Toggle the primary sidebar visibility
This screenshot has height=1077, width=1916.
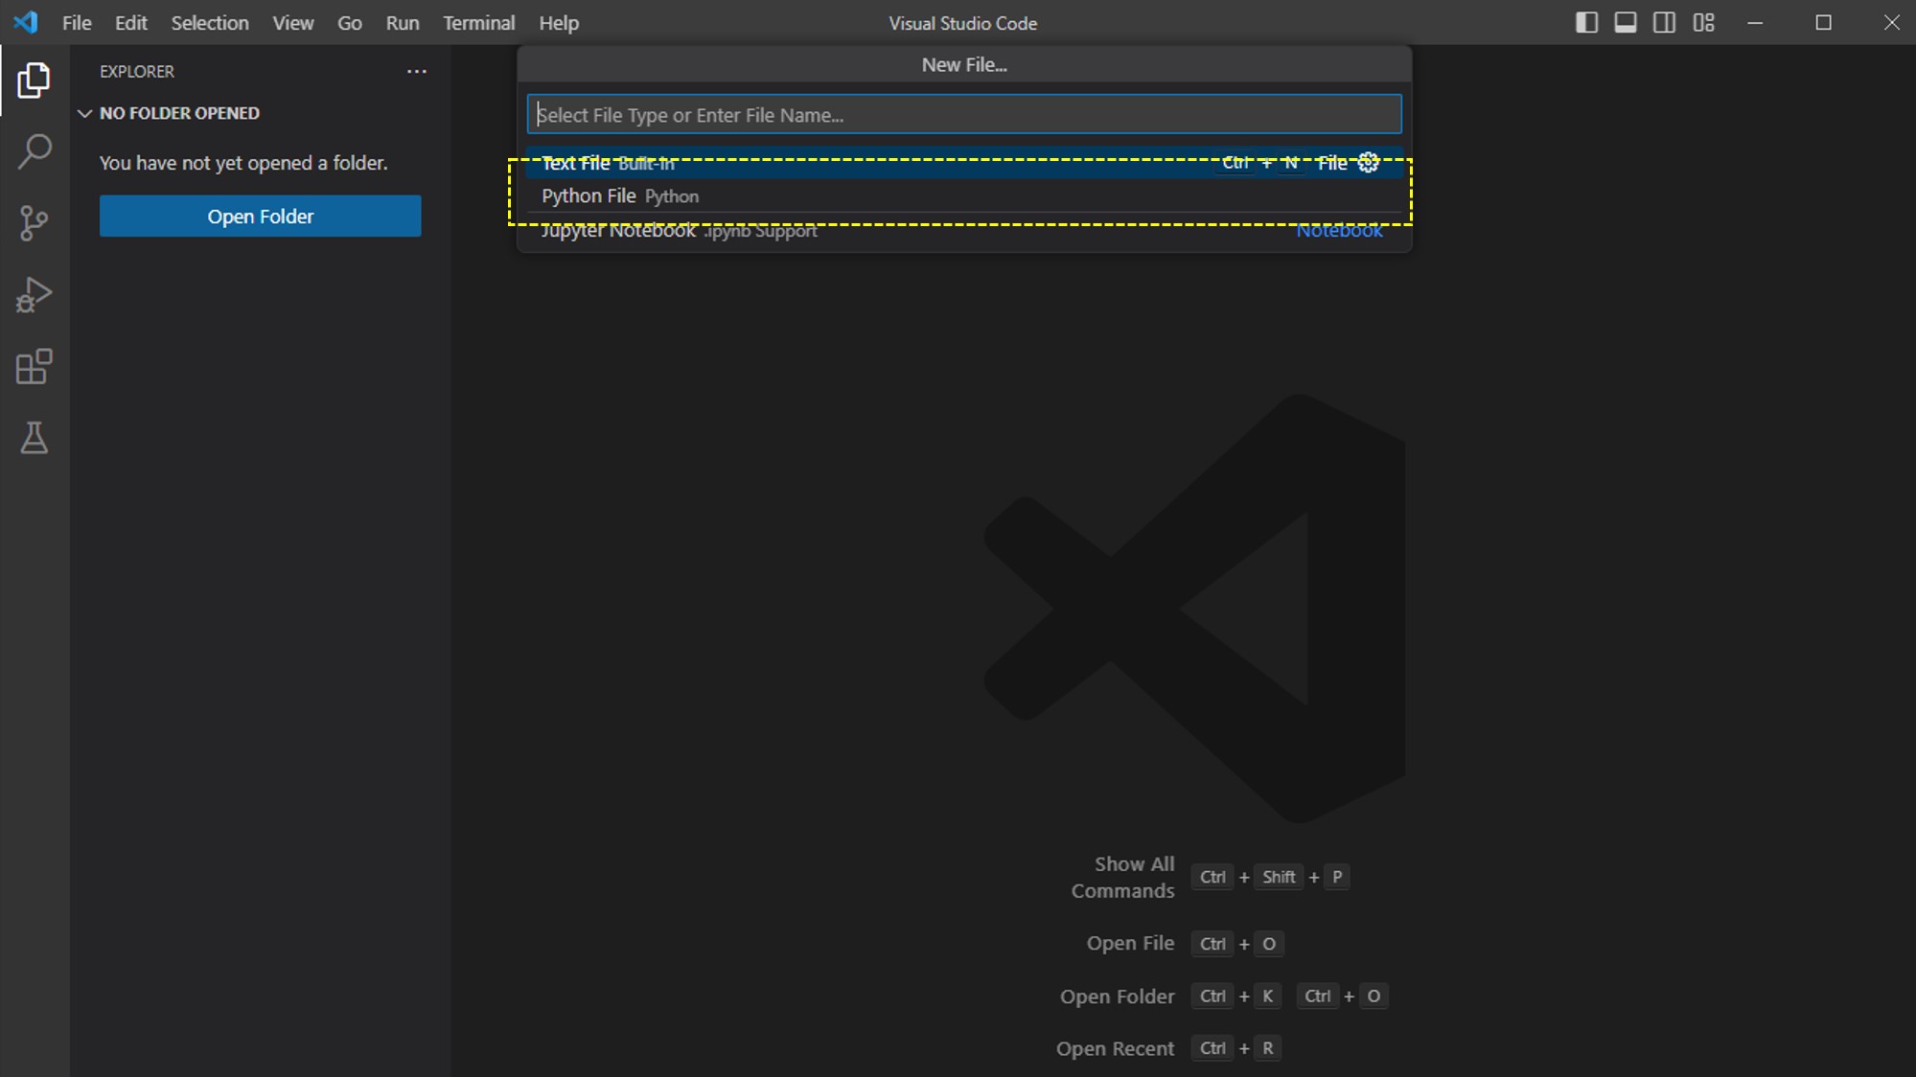click(x=1587, y=22)
